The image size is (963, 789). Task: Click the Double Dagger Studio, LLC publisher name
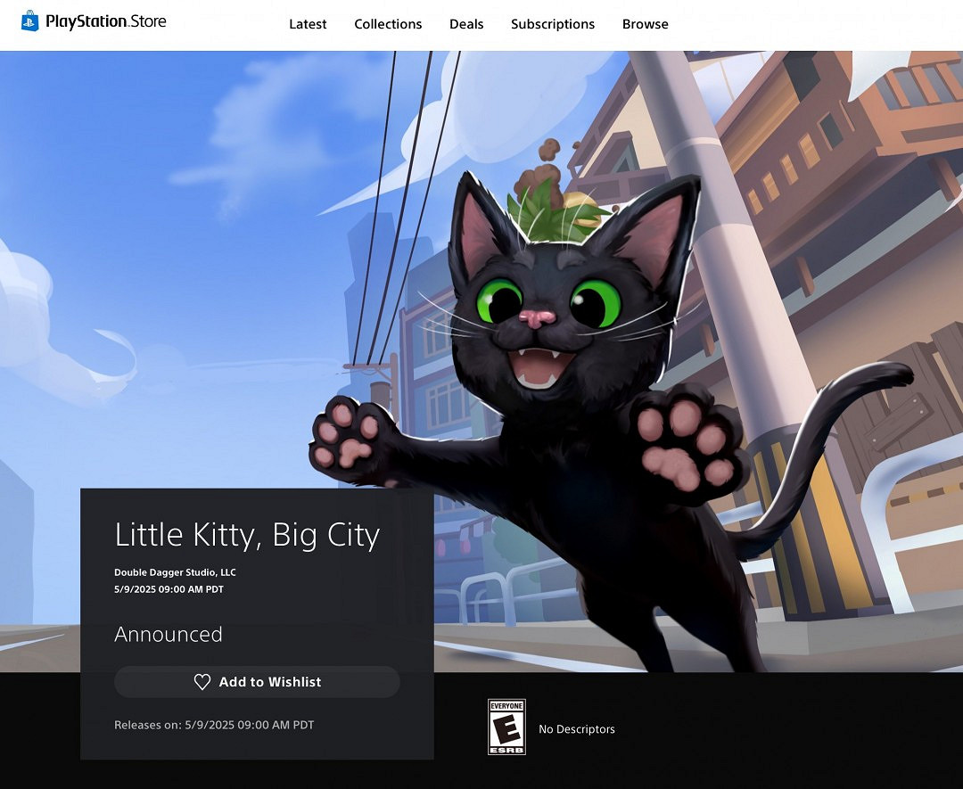click(175, 572)
